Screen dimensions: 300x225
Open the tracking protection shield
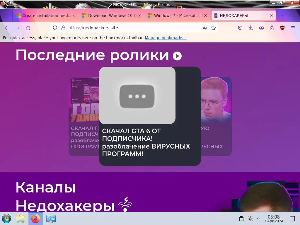[55, 28]
